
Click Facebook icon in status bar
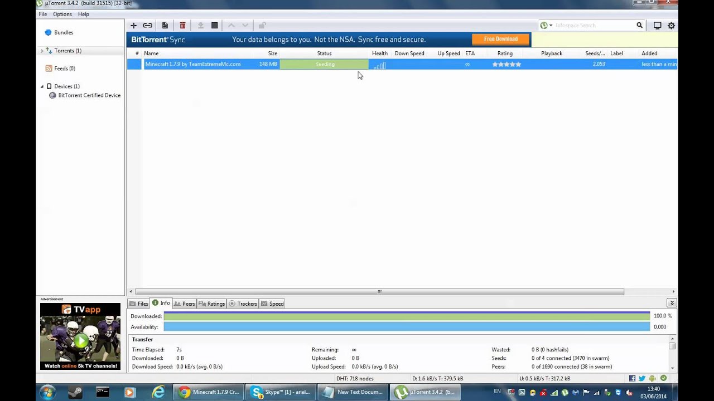pos(632,379)
